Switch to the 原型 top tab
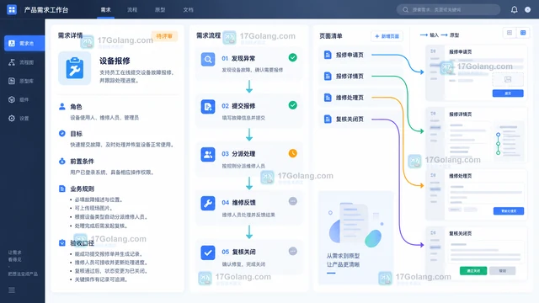539x303 pixels. [x=160, y=9]
